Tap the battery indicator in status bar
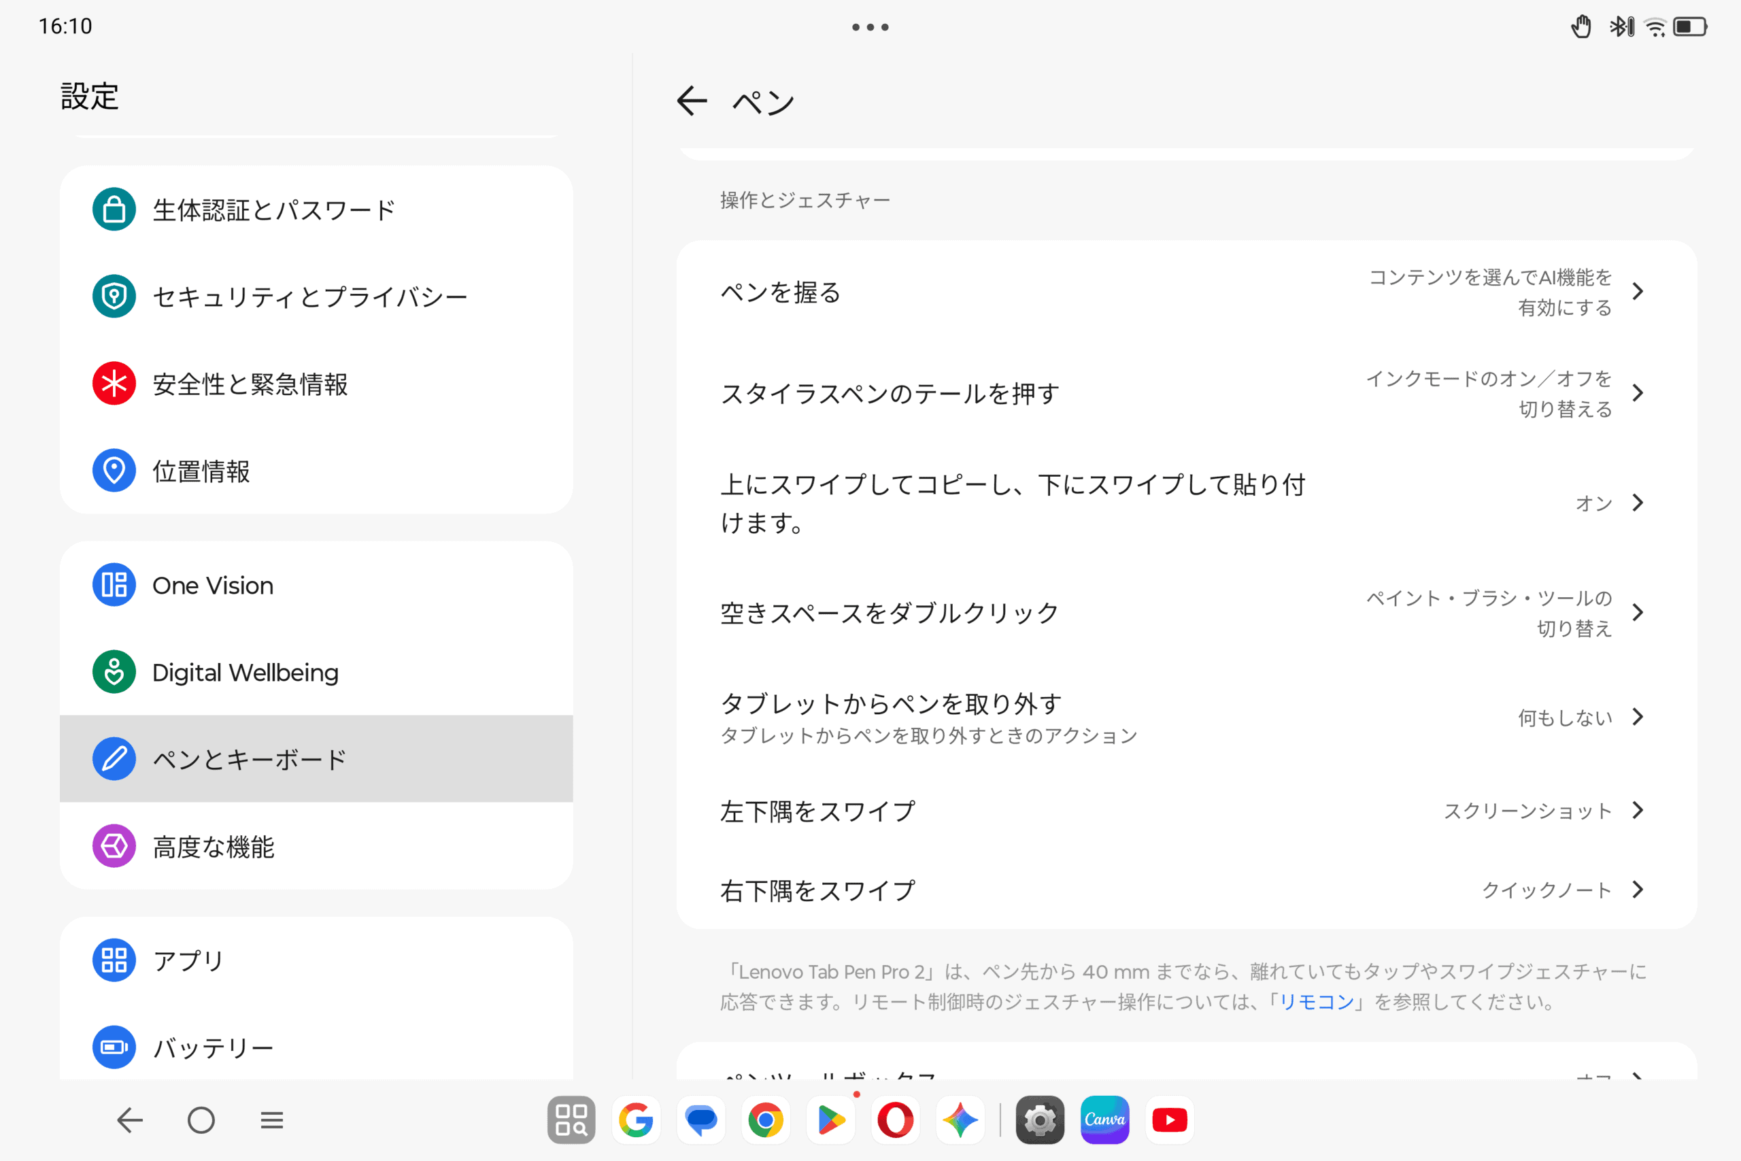Screen dimensions: 1741x1161 1690,27
